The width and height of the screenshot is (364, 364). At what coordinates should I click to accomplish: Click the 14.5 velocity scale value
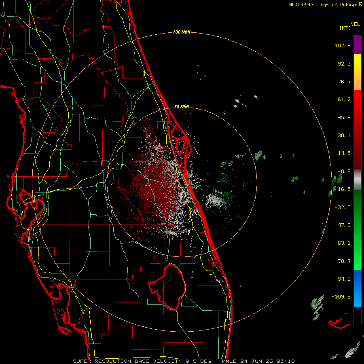point(344,153)
